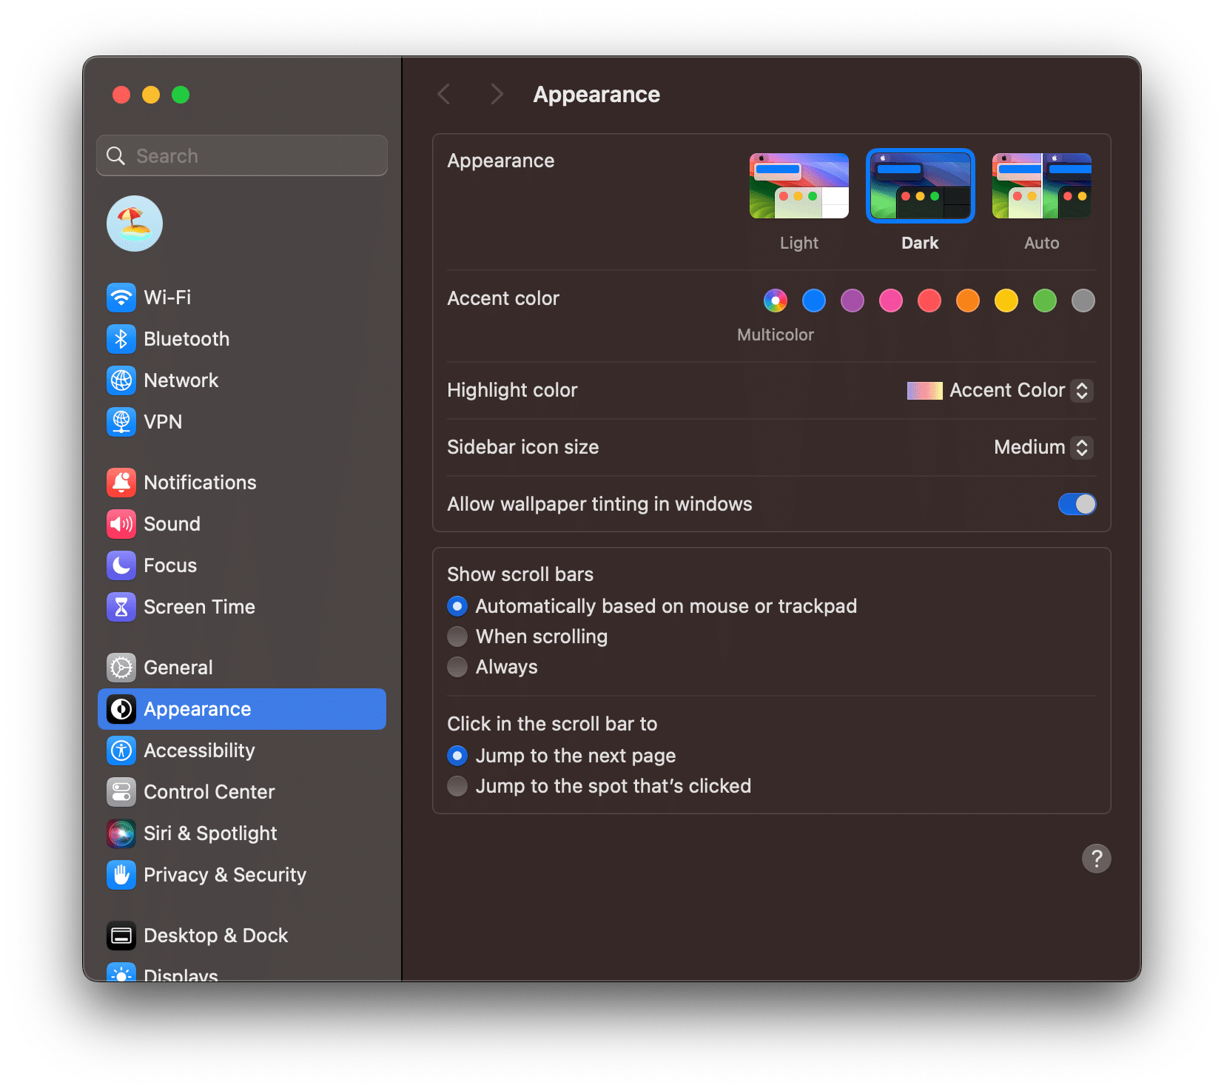Pick the orange accent color
The image size is (1224, 1091).
coord(968,301)
